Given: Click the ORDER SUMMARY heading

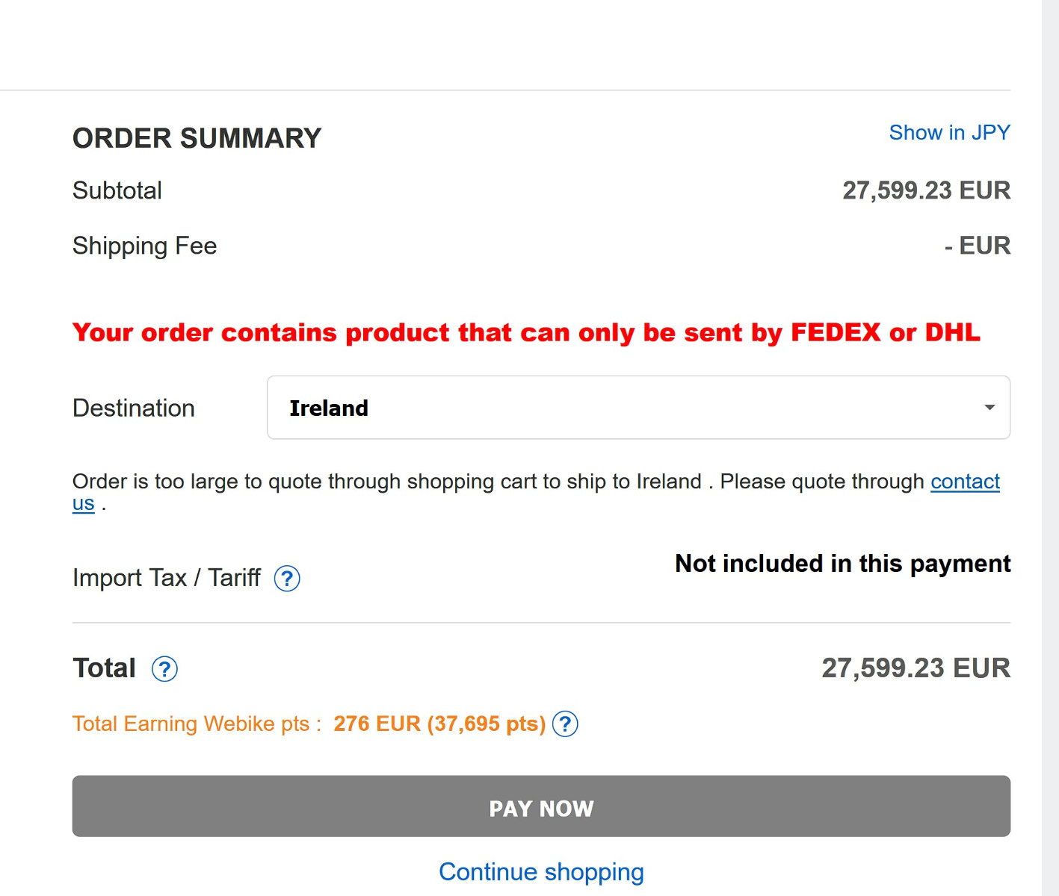Looking at the screenshot, I should coord(197,138).
